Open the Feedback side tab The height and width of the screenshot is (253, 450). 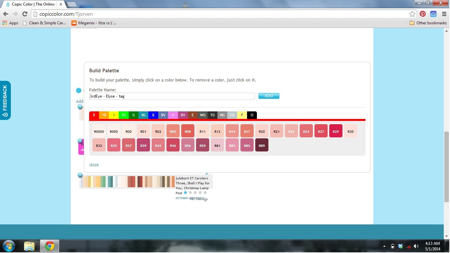(x=5, y=100)
